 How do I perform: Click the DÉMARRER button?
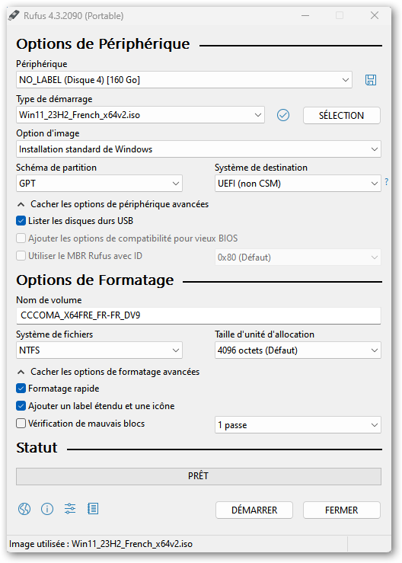(x=254, y=510)
